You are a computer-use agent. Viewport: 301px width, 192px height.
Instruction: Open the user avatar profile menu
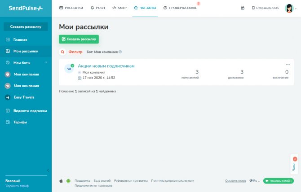(x=289, y=8)
